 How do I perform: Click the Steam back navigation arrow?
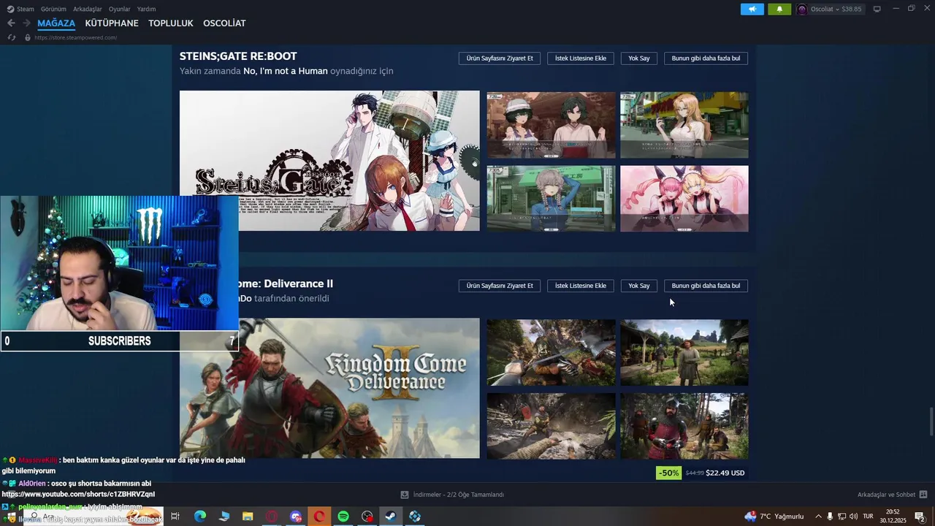click(x=11, y=23)
